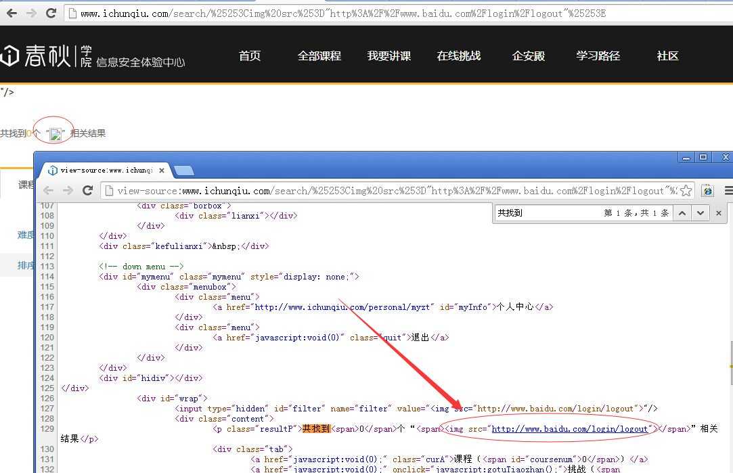Go forward in the main browser window
The image size is (733, 473).
pos(31,13)
